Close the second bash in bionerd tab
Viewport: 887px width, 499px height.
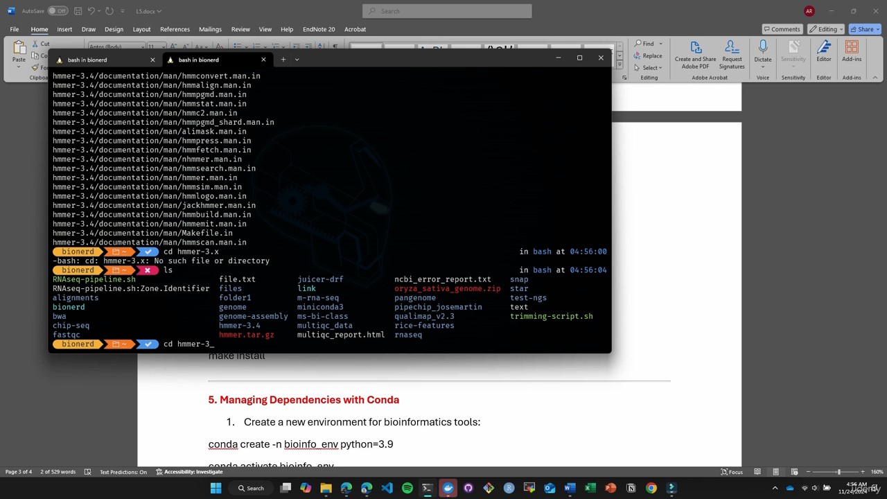[x=263, y=60]
